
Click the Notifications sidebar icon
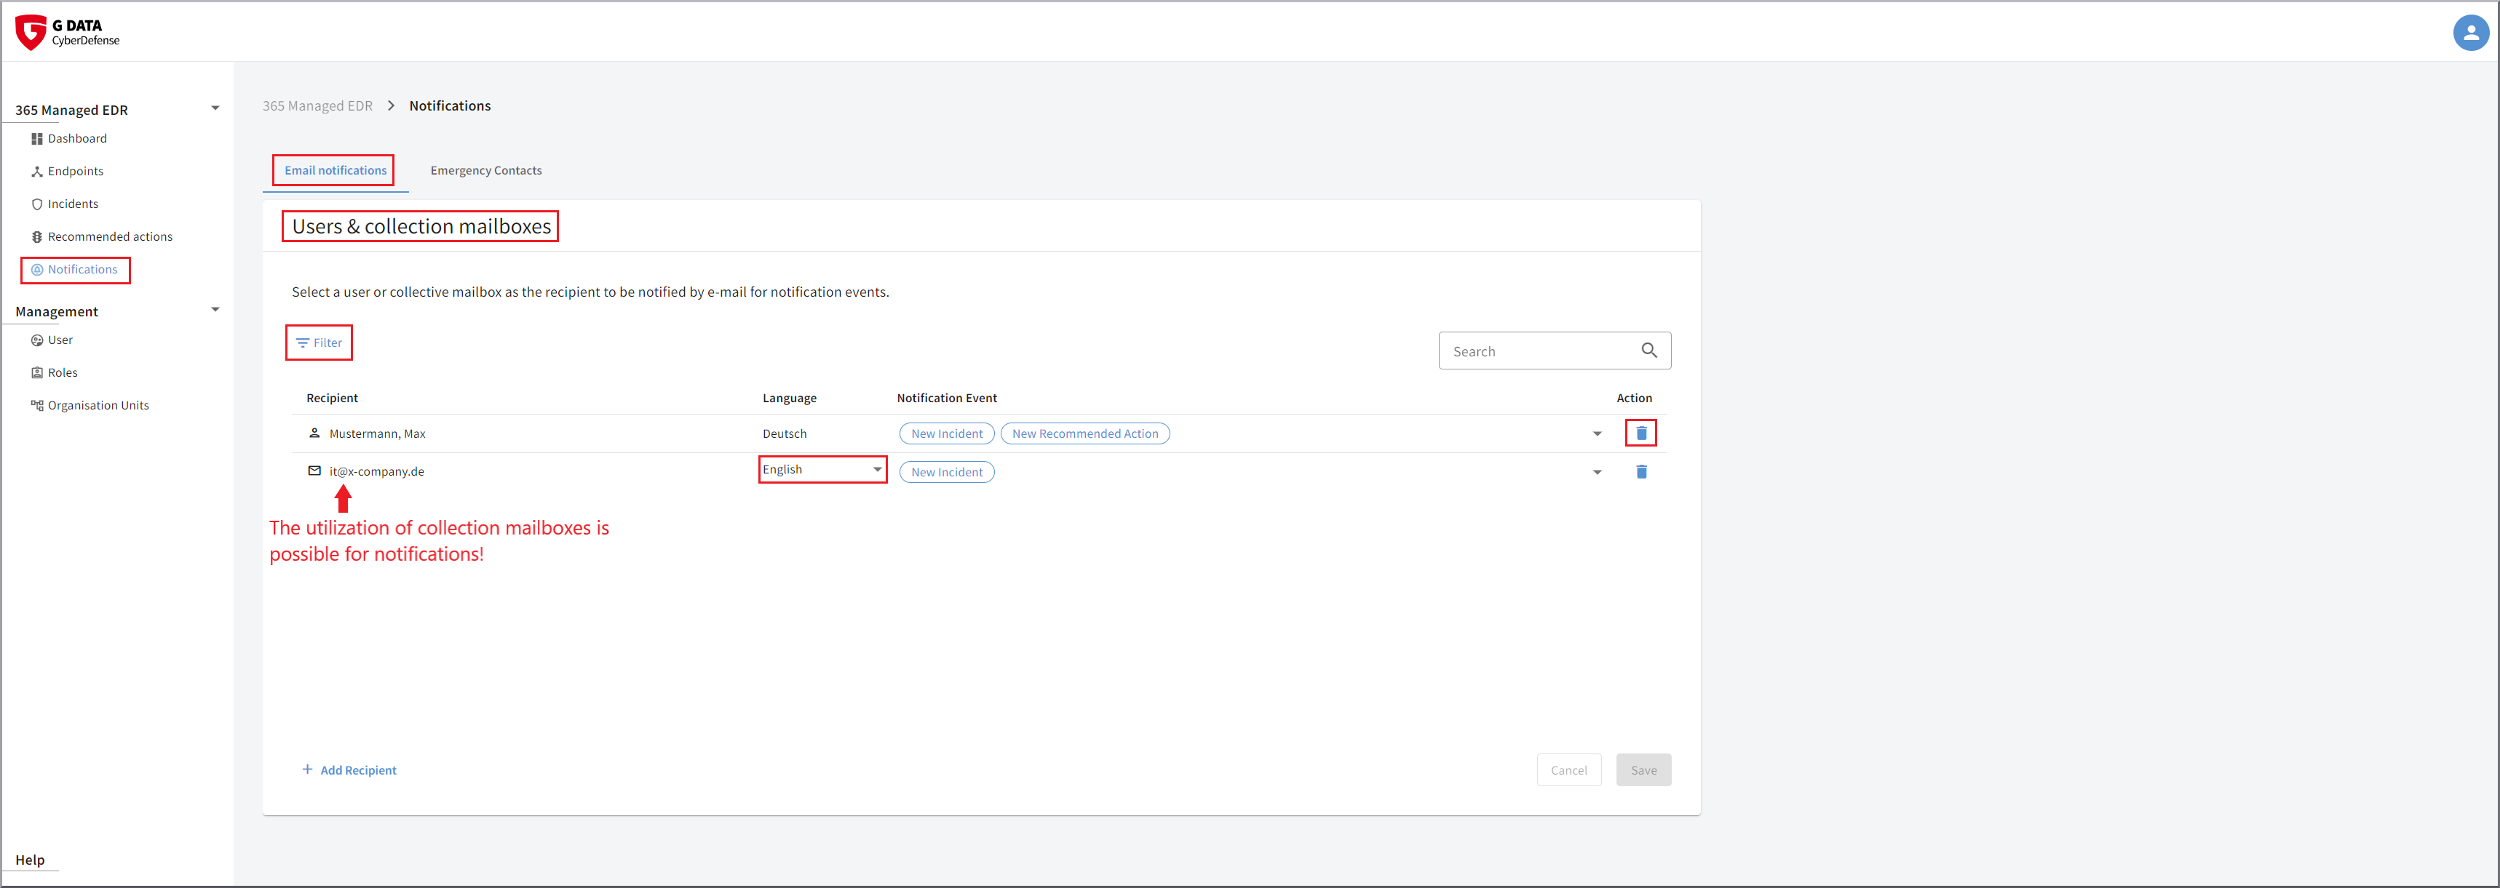(37, 270)
